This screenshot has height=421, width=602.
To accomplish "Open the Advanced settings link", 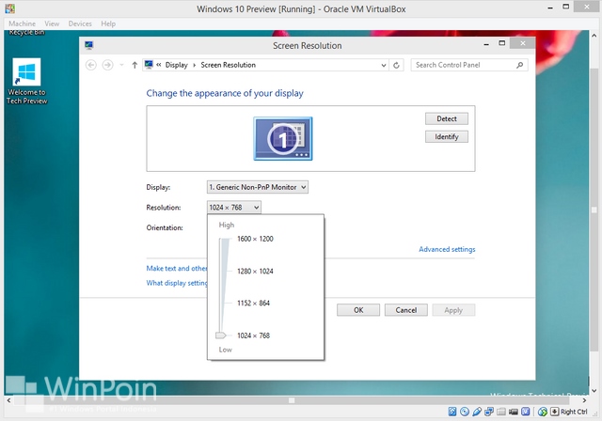I will click(447, 249).
